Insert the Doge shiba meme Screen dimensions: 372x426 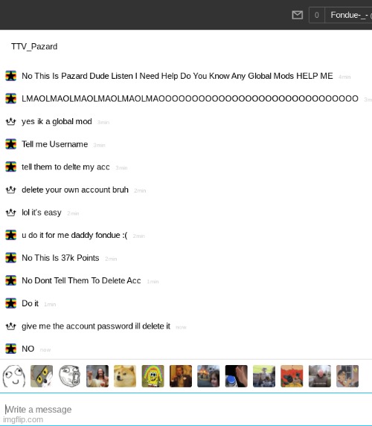[x=125, y=376]
